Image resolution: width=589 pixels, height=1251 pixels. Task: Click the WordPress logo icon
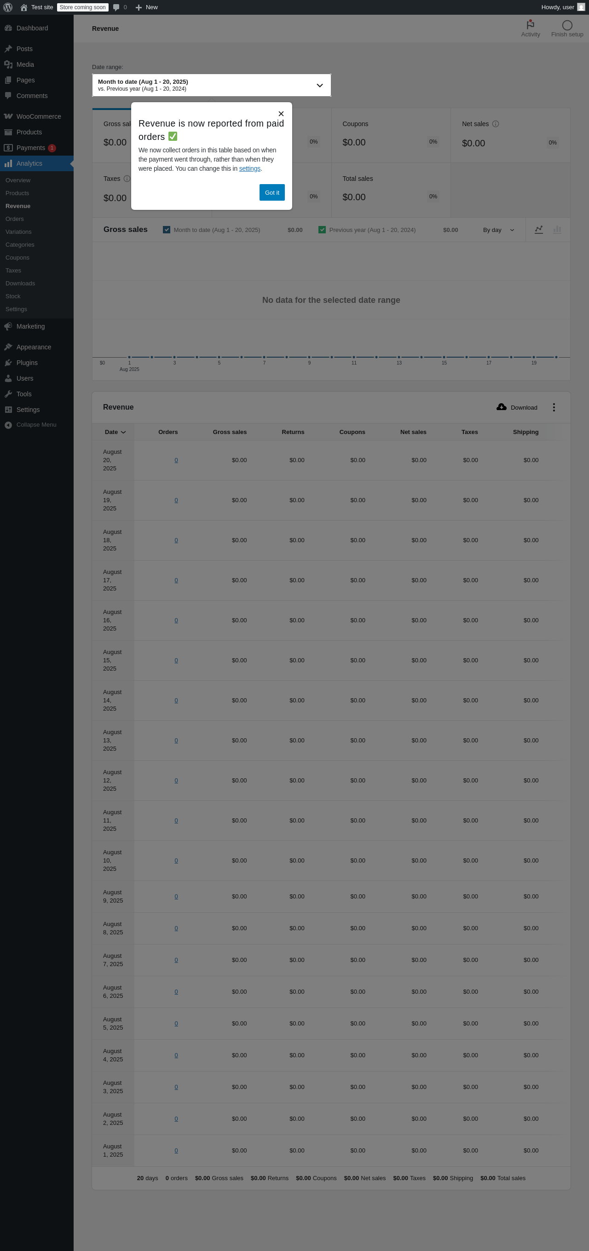8,7
